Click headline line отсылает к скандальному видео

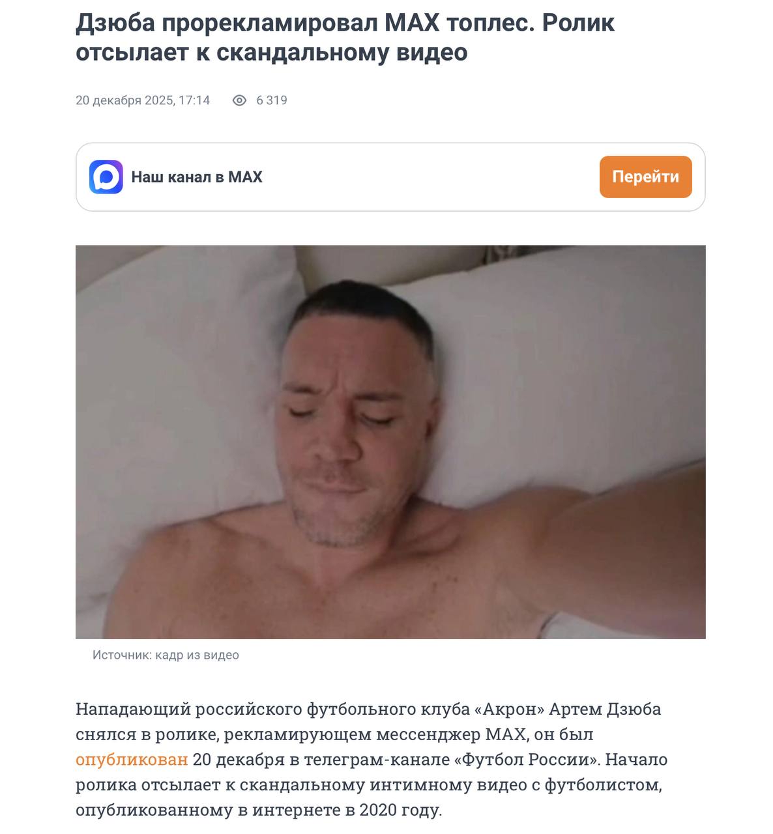click(x=271, y=52)
